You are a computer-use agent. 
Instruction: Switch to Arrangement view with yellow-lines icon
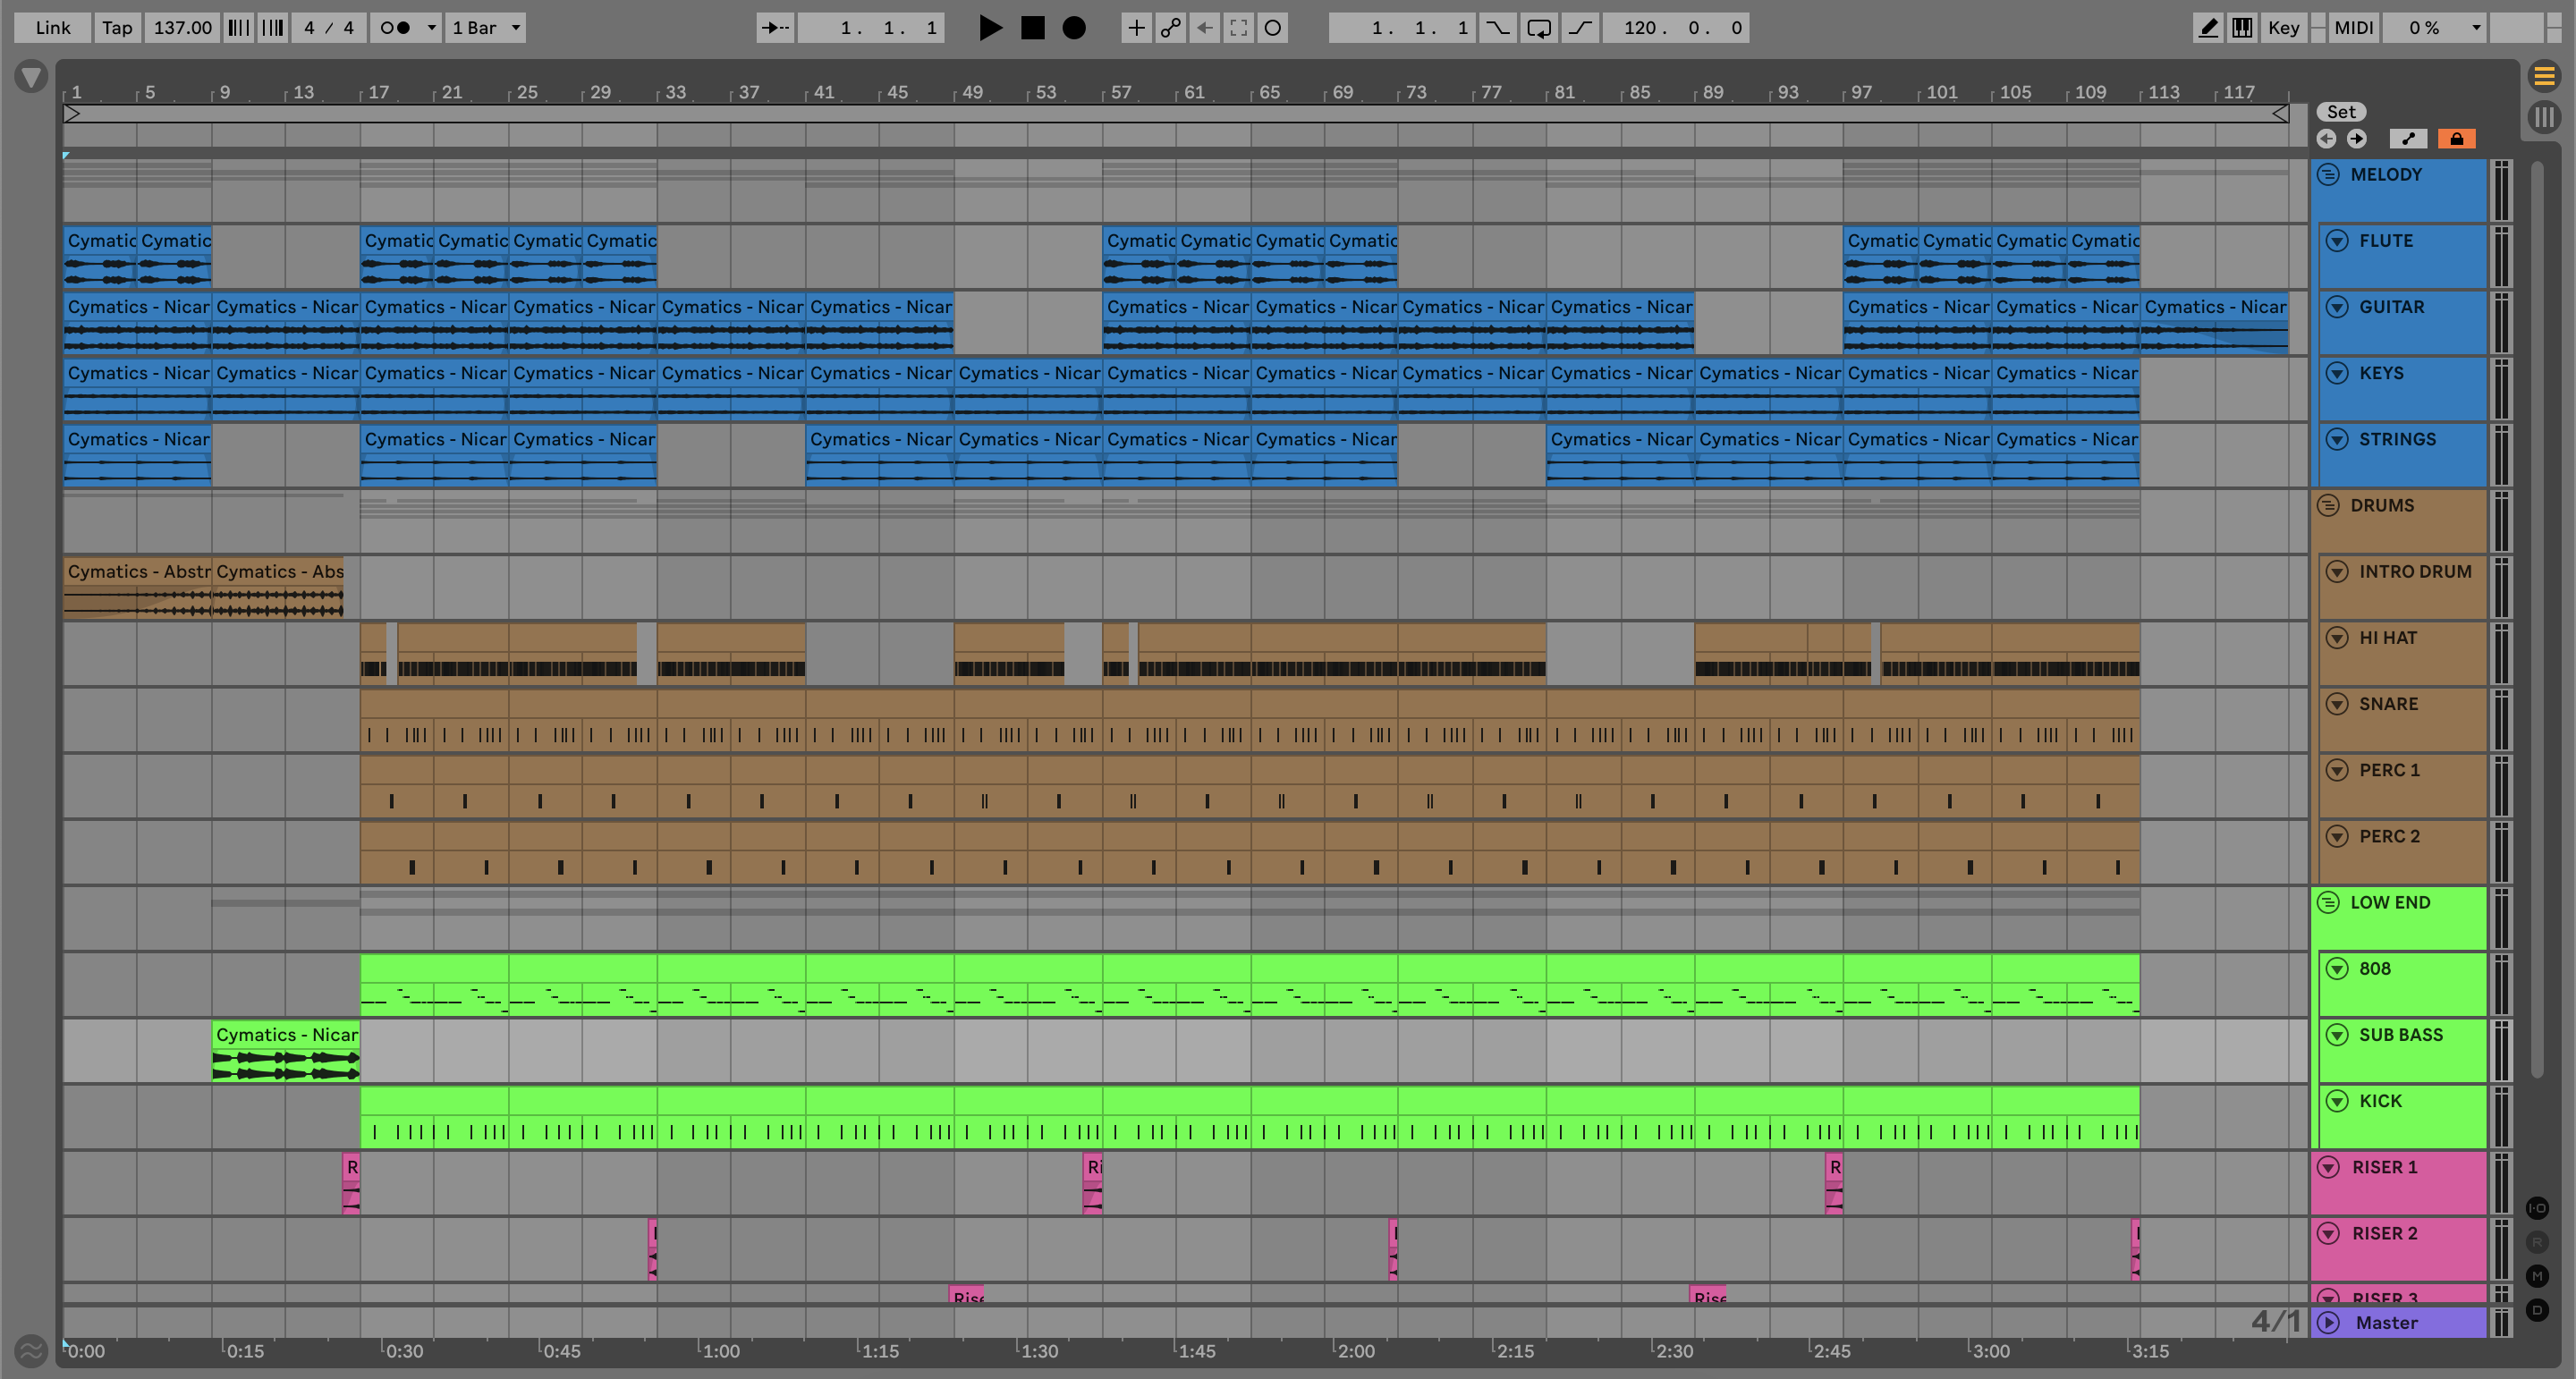[x=2544, y=76]
